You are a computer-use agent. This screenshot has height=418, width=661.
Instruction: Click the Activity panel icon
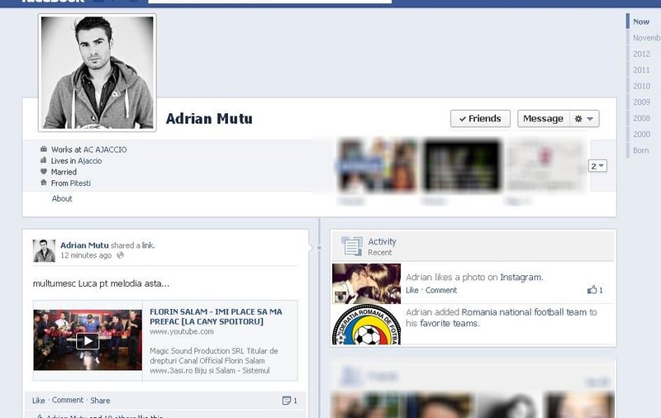pos(352,246)
